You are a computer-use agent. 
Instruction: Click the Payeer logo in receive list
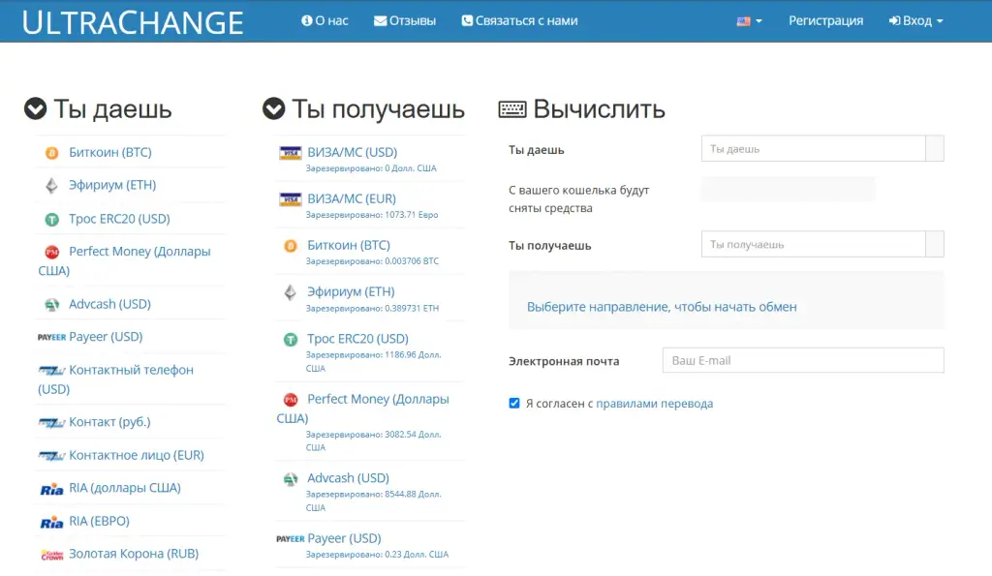point(291,538)
